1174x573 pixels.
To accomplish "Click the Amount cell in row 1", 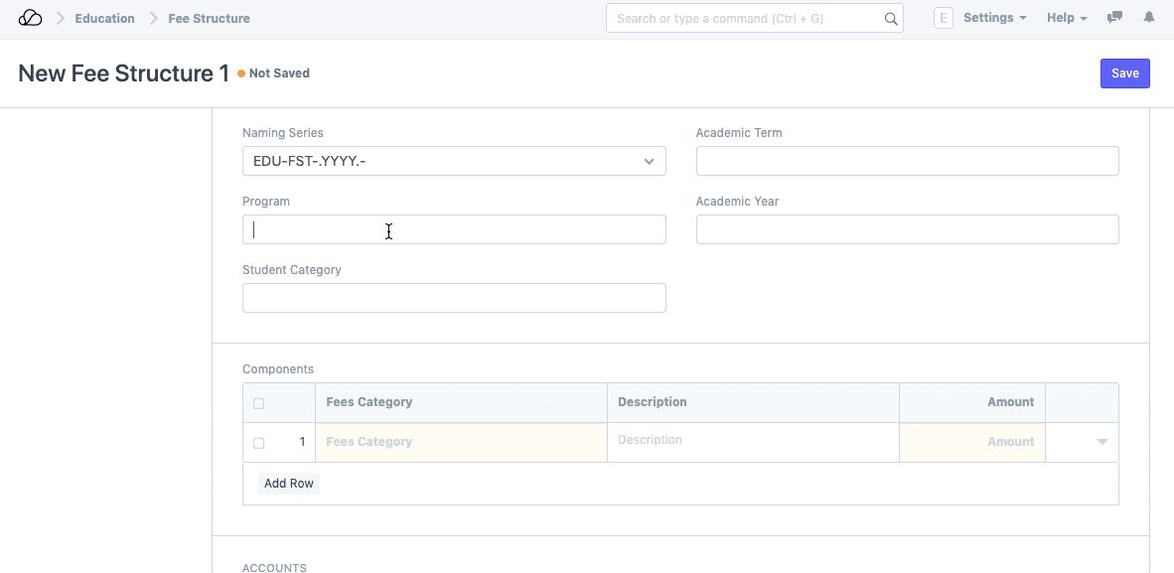I will pos(972,442).
